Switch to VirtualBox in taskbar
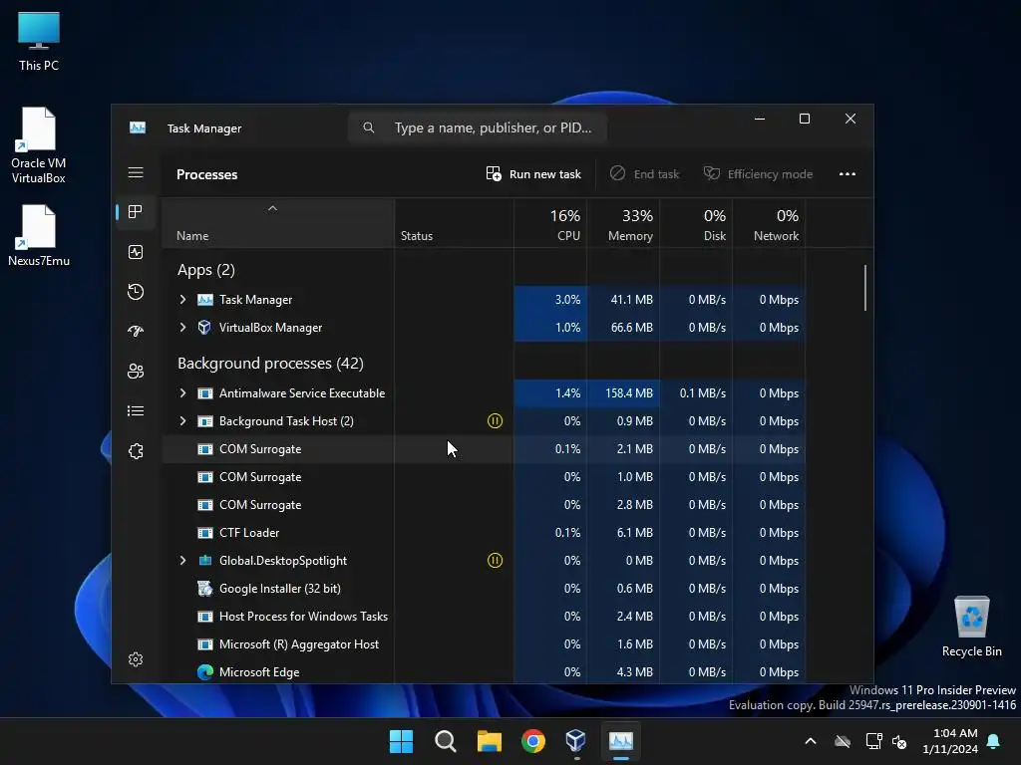The height and width of the screenshot is (765, 1021). (576, 741)
